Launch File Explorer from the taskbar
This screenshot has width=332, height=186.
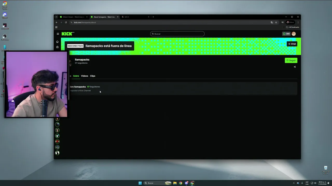[175, 183]
